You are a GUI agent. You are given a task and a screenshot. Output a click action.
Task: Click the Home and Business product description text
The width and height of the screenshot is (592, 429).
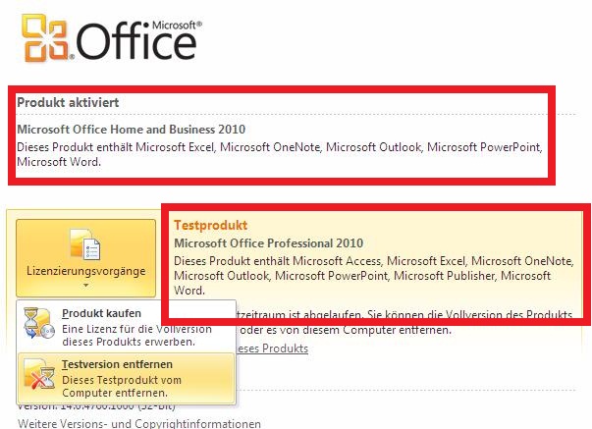(x=280, y=154)
